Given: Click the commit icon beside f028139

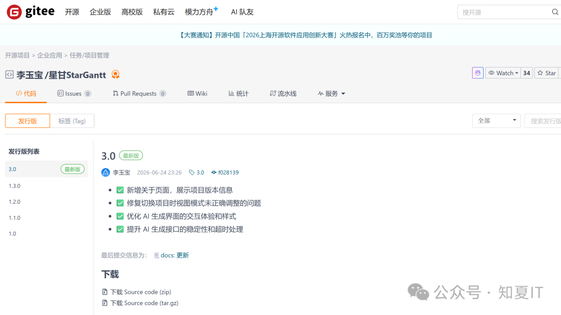Looking at the screenshot, I should click(x=213, y=173).
